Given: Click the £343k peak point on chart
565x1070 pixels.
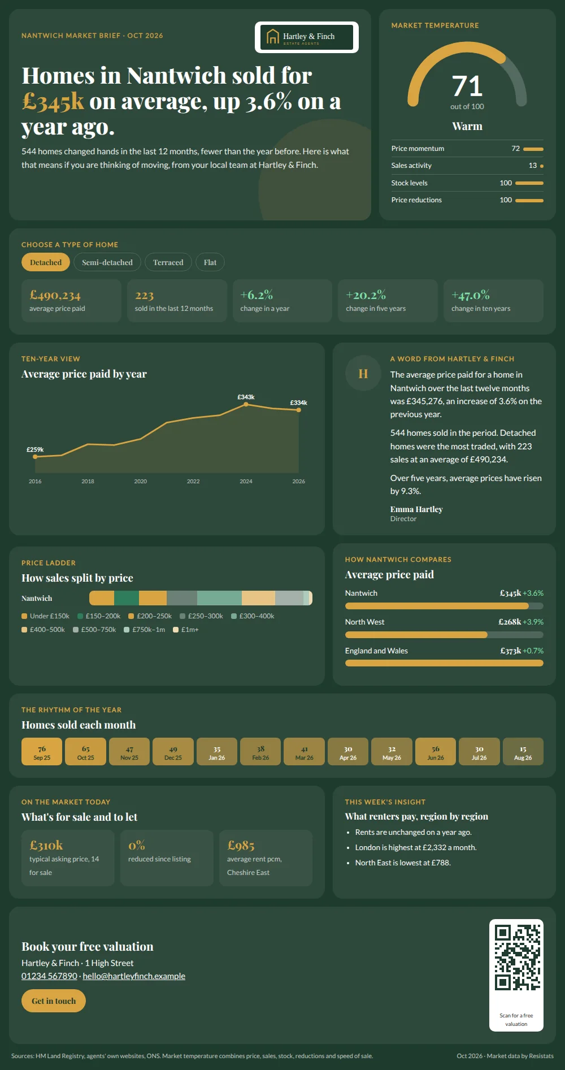Looking at the screenshot, I should (x=246, y=404).
